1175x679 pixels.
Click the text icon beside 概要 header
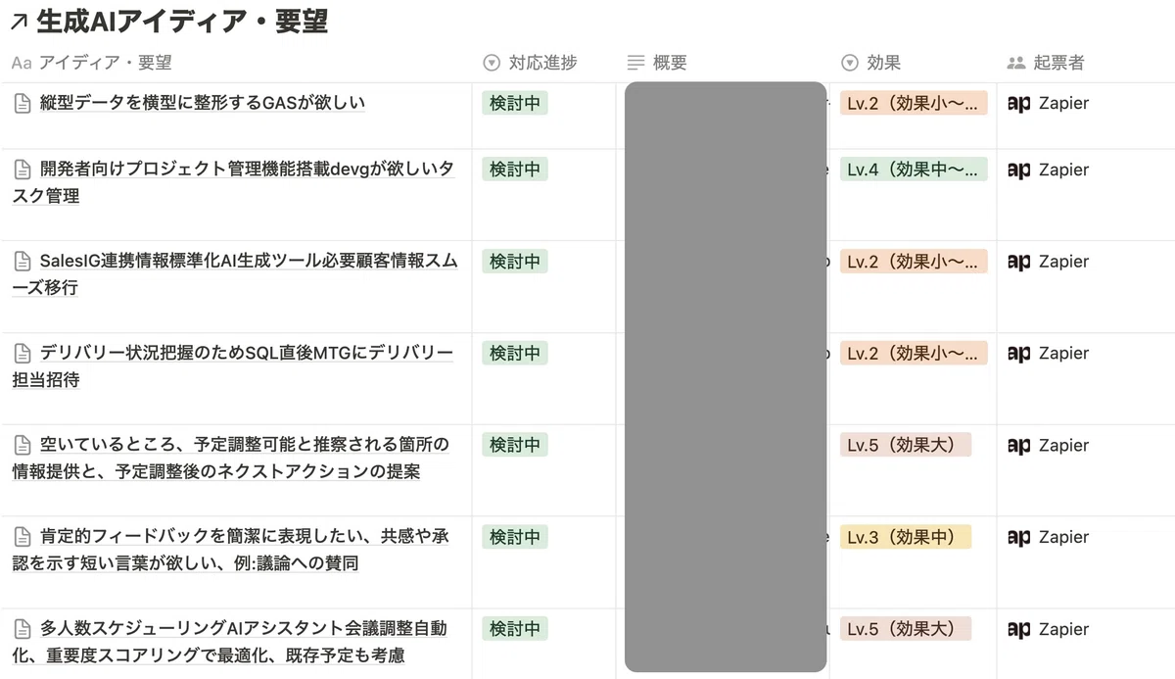click(x=637, y=63)
